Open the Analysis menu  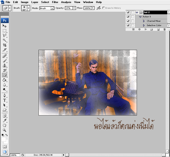click(66, 2)
